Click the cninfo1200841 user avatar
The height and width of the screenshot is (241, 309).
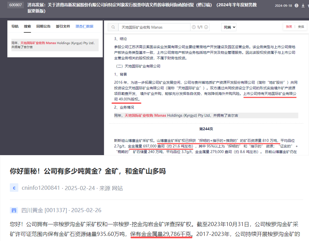click(14, 188)
